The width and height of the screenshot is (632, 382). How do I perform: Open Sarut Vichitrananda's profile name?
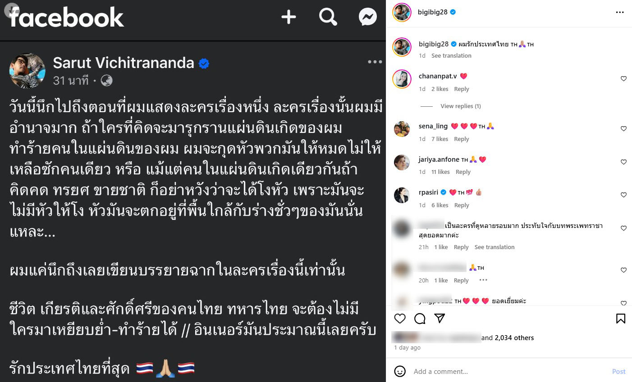tap(124, 63)
